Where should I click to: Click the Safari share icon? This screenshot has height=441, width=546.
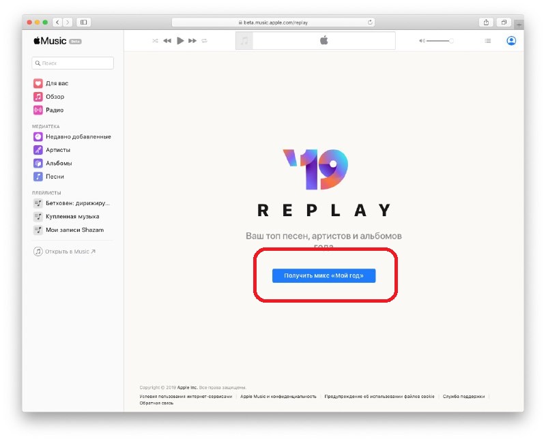486,22
